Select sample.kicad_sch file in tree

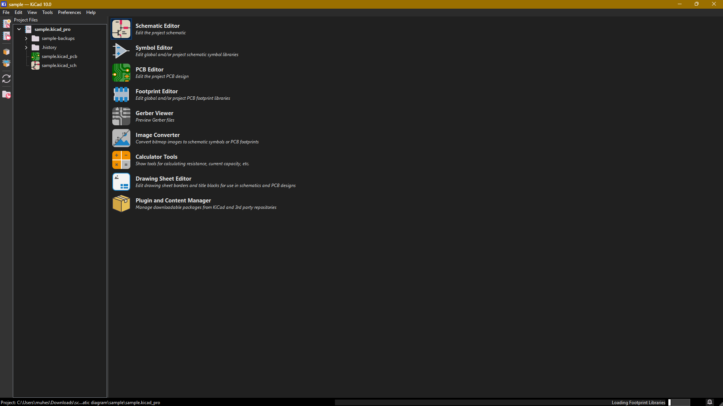59,65
